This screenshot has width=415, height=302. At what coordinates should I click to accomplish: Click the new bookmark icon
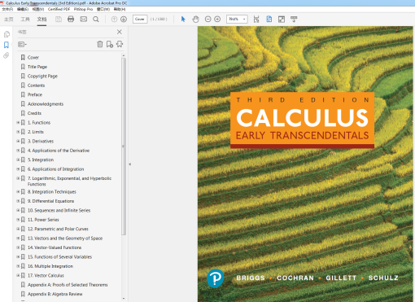[x=110, y=44]
